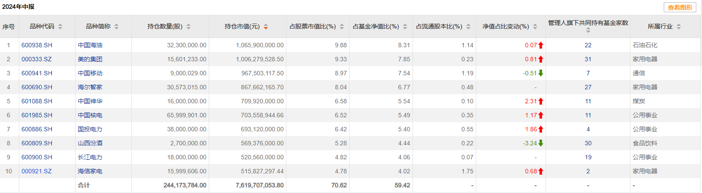Open stock code 600938.SH link
This screenshot has height=193, width=702.
click(37, 45)
